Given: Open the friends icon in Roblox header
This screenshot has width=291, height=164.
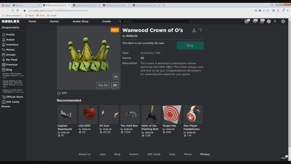Looking at the screenshot, I should click(x=262, y=21).
